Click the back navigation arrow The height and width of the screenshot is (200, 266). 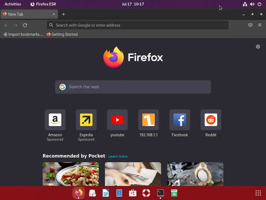coord(6,25)
